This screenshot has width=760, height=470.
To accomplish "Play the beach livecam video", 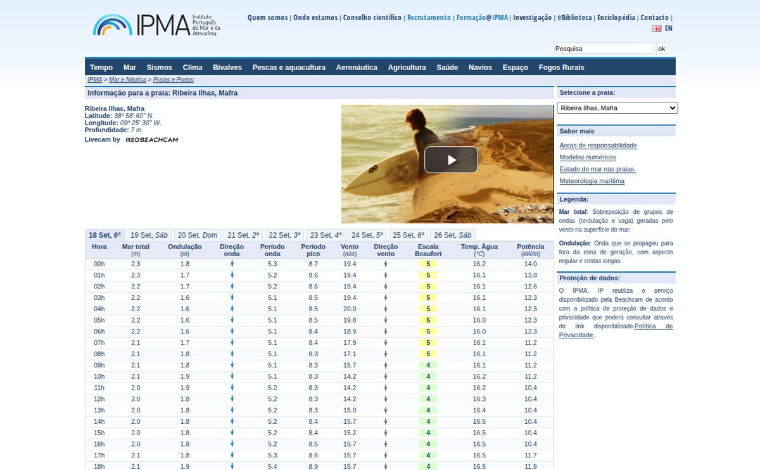I will click(451, 159).
